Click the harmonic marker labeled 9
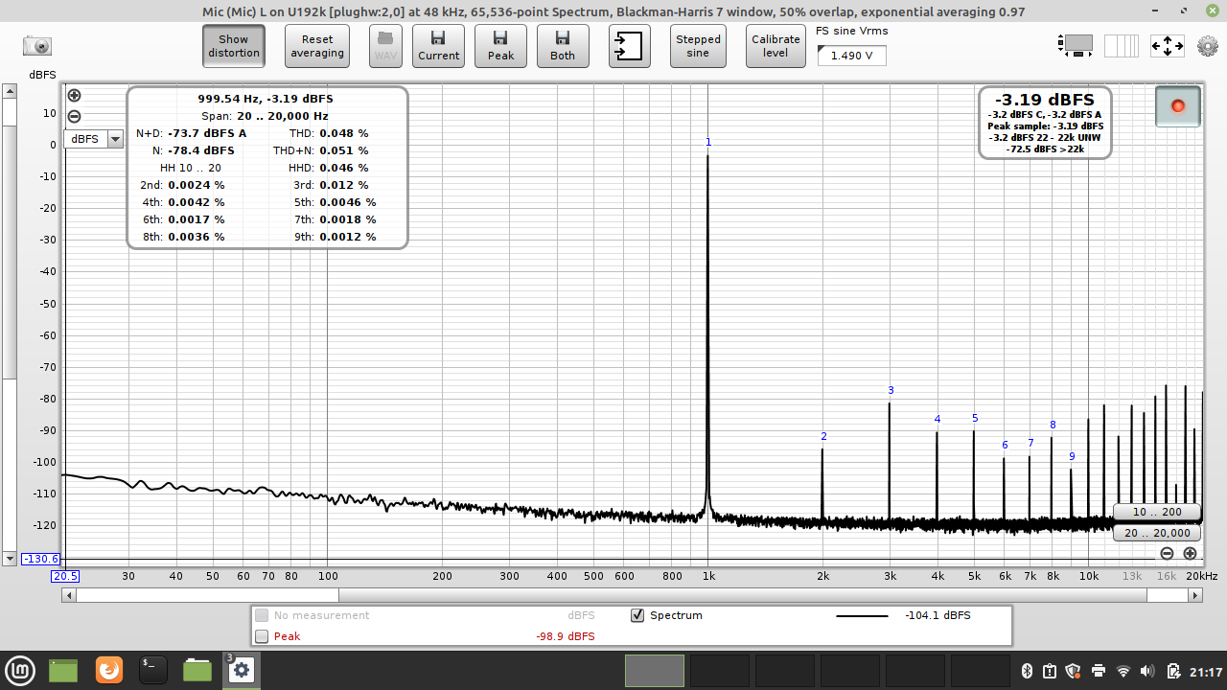Screen dimensions: 1227x690 point(1072,456)
